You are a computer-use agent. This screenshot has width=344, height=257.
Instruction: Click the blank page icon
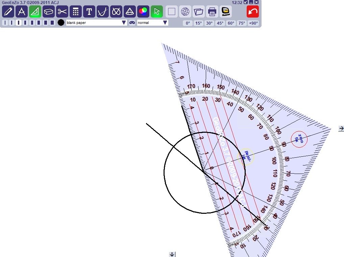click(172, 11)
